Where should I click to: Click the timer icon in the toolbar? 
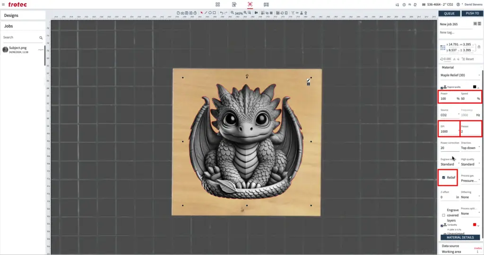click(195, 13)
